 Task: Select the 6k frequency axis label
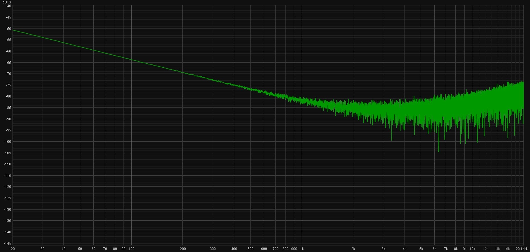(x=435, y=249)
